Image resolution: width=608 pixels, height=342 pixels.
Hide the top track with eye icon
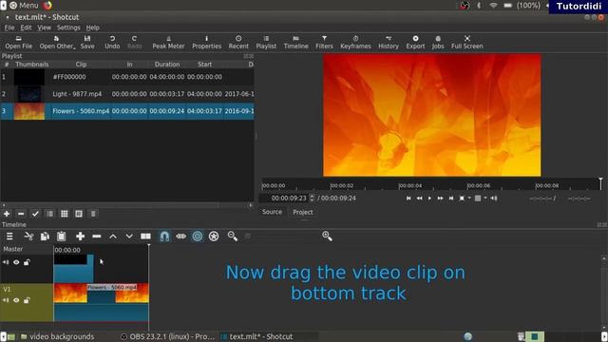click(x=16, y=262)
